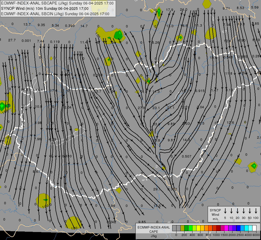This screenshot has height=240, width=261.
Task: Pick the dark green CAPE legend swatch
Action: (x=186, y=228)
